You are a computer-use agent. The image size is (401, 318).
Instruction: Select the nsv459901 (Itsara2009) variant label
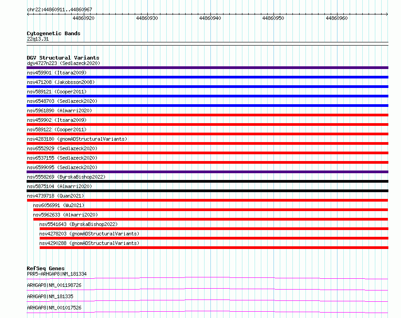pyautogui.click(x=57, y=73)
